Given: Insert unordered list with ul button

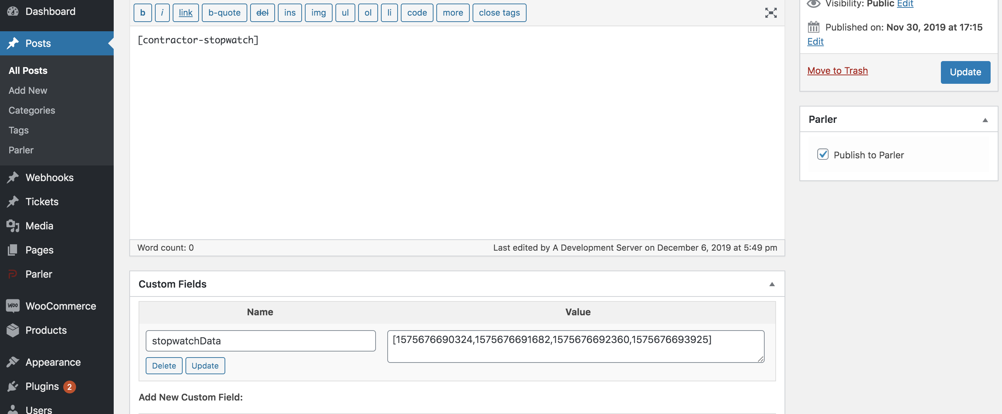Looking at the screenshot, I should tap(345, 13).
